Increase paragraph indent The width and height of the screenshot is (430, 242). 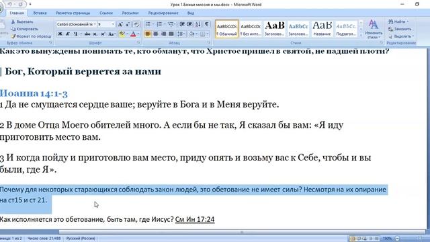click(189, 24)
